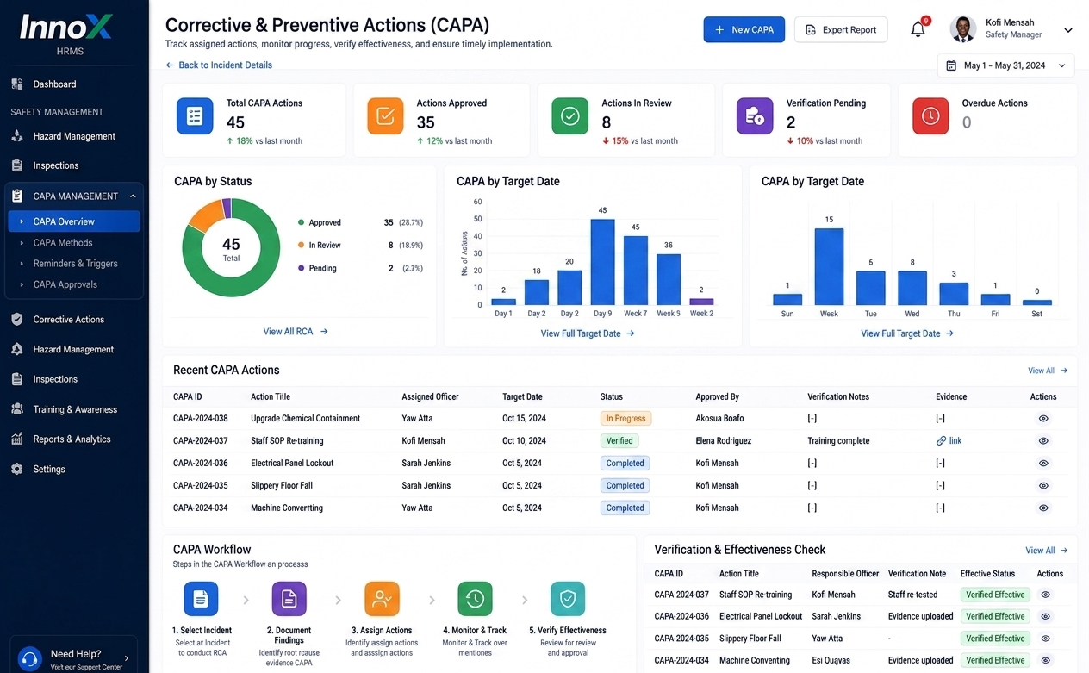Collapse the CAPA MANAGEMENT section chevron
The height and width of the screenshot is (673, 1089).
(x=133, y=196)
